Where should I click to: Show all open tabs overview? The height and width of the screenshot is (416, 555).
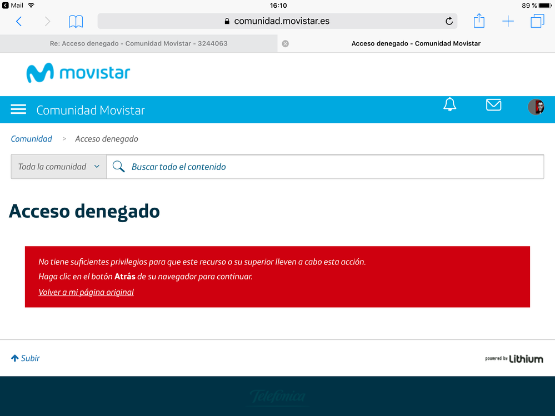537,22
